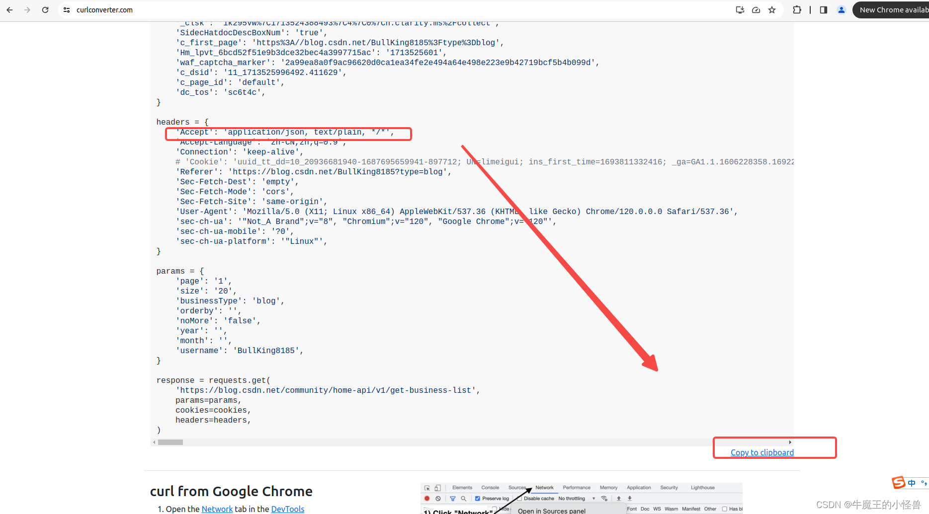
Task: Click the 'Sec-Fetch-Mode': 'cors' line
Action: 235,192
